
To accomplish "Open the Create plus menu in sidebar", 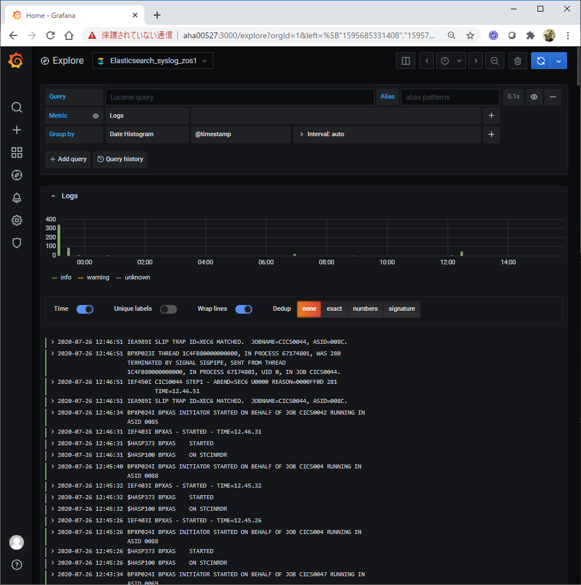I will (x=16, y=130).
